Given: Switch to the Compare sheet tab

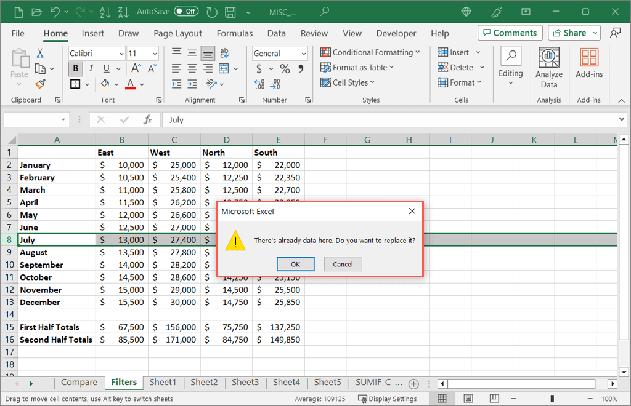Looking at the screenshot, I should (x=79, y=383).
